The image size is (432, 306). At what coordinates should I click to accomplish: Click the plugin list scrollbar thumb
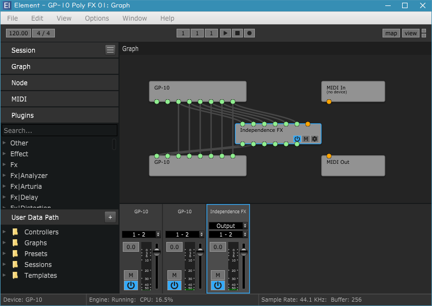[x=114, y=144]
